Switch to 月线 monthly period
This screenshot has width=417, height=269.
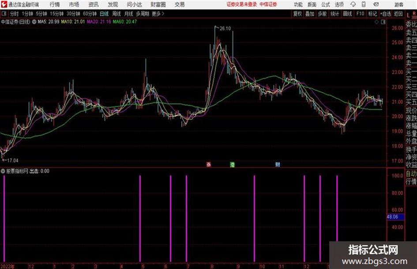point(129,14)
